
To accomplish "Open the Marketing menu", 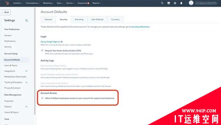I will (x=48, y=3).
